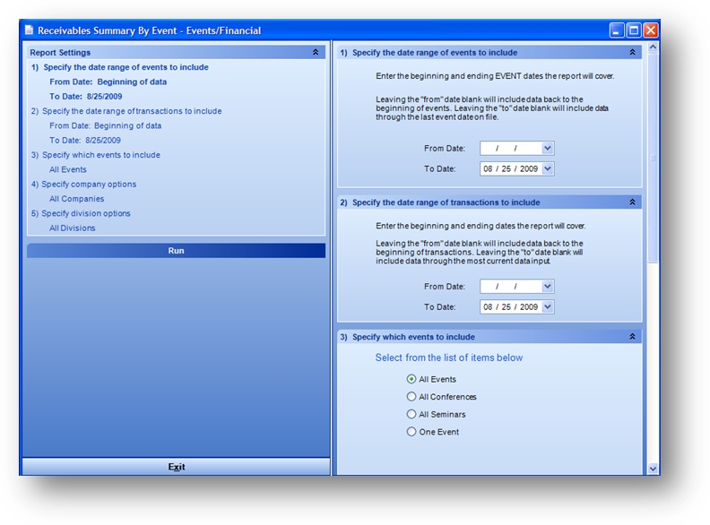Viewport: 710px width, 525px height.
Task: Maximize the Receivables Summary window
Action: (634, 30)
